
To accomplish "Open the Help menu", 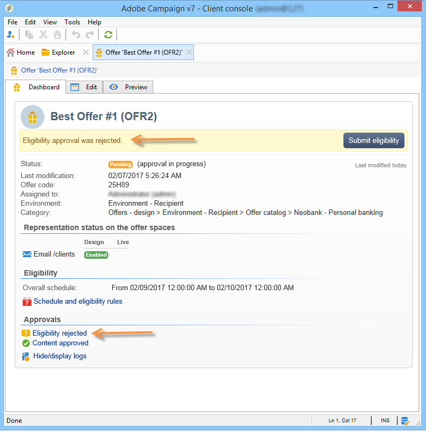I will tap(94, 22).
